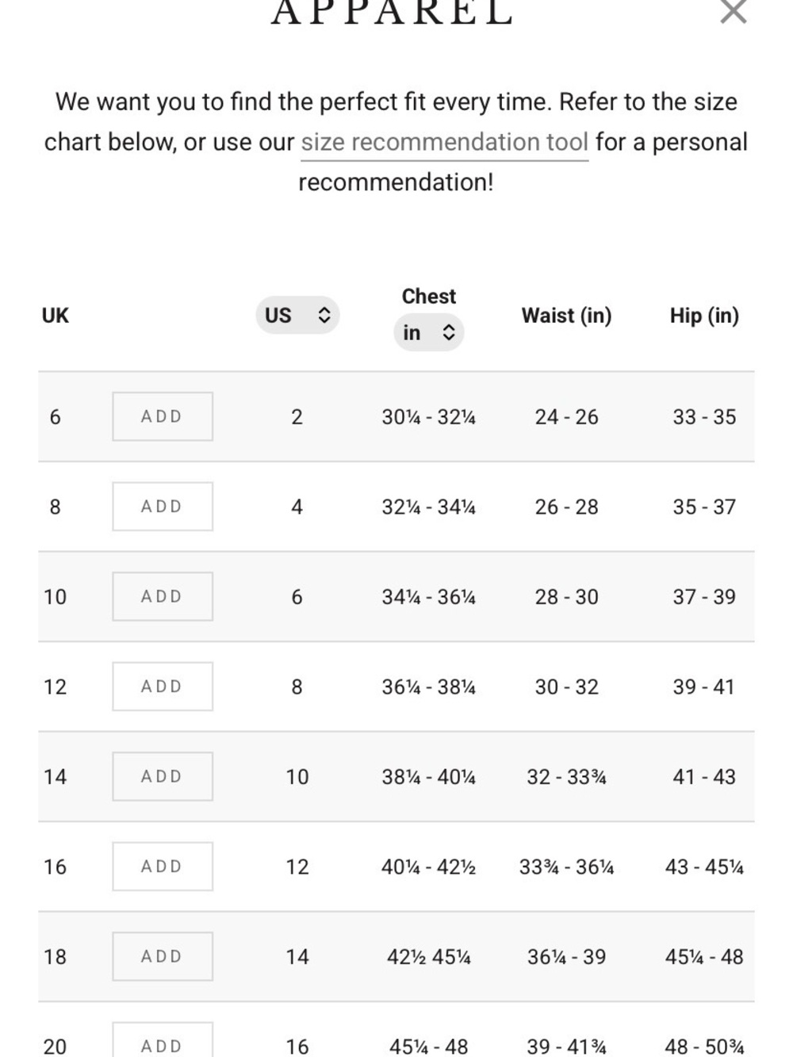
Task: Add UK size 20 to bag
Action: click(x=163, y=1040)
